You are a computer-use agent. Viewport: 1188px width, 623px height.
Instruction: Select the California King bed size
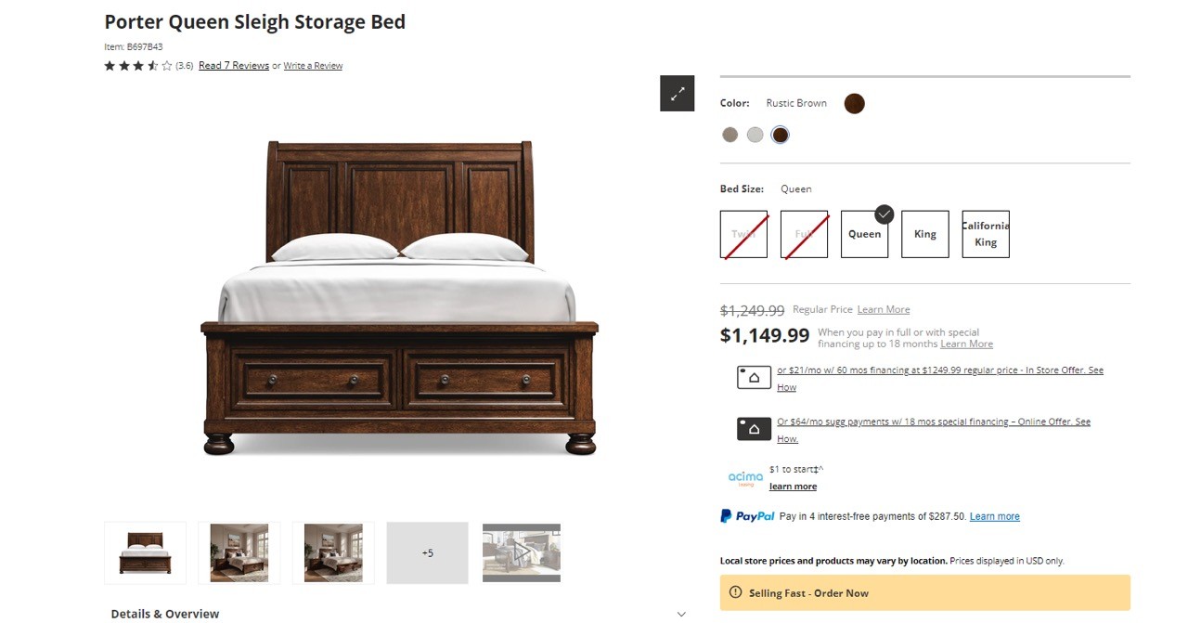(986, 234)
